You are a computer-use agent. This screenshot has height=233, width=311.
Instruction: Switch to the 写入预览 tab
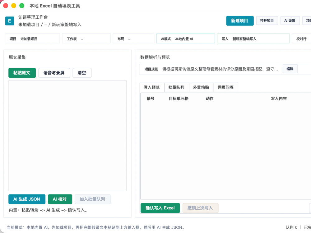pyautogui.click(x=152, y=87)
